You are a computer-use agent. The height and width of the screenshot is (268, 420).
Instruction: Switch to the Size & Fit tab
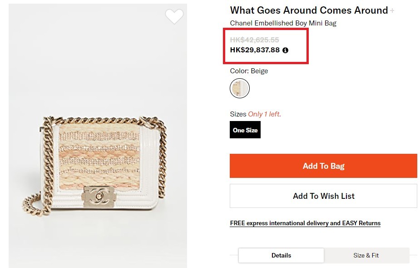pos(366,255)
